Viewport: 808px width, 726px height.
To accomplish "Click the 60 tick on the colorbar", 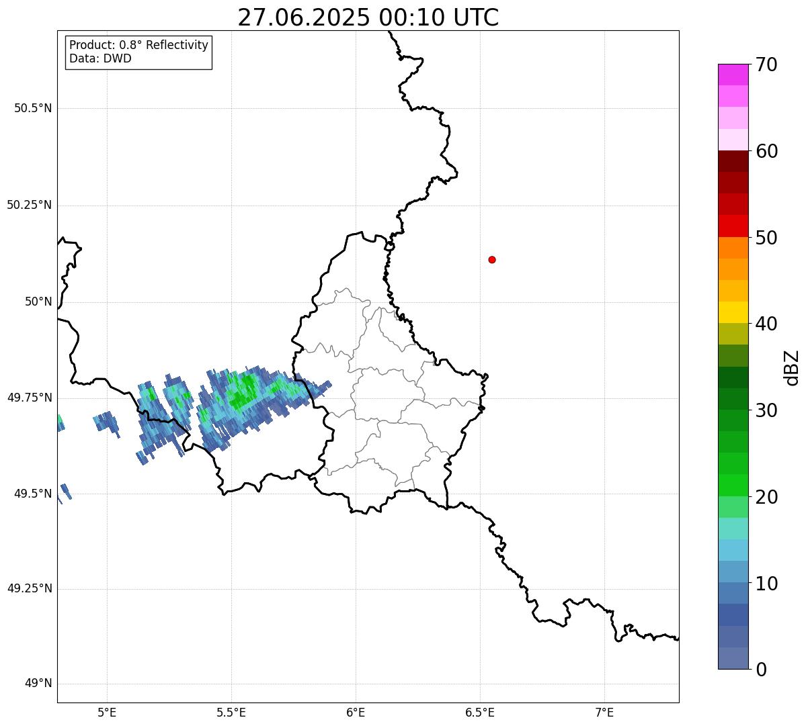I will coord(766,151).
